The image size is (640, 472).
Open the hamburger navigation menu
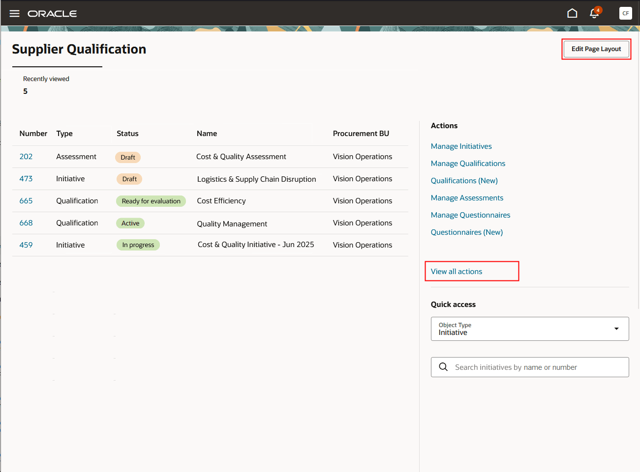coord(15,14)
